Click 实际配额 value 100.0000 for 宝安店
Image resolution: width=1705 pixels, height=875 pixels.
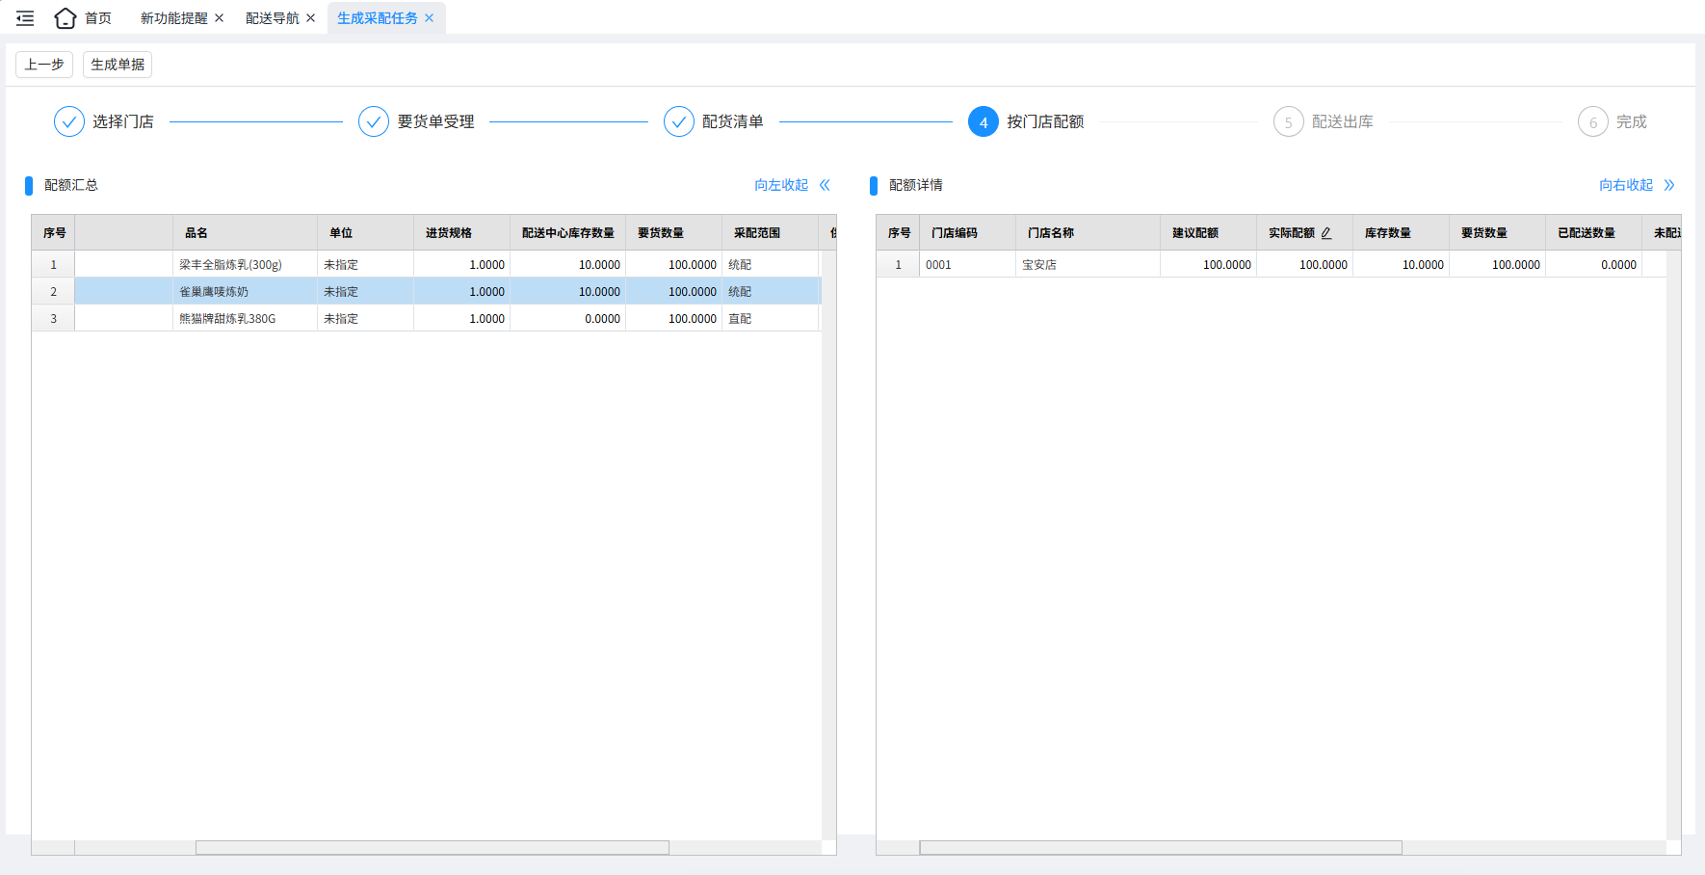click(1305, 264)
